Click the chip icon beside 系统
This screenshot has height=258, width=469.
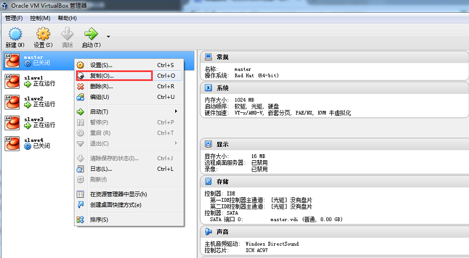point(208,88)
